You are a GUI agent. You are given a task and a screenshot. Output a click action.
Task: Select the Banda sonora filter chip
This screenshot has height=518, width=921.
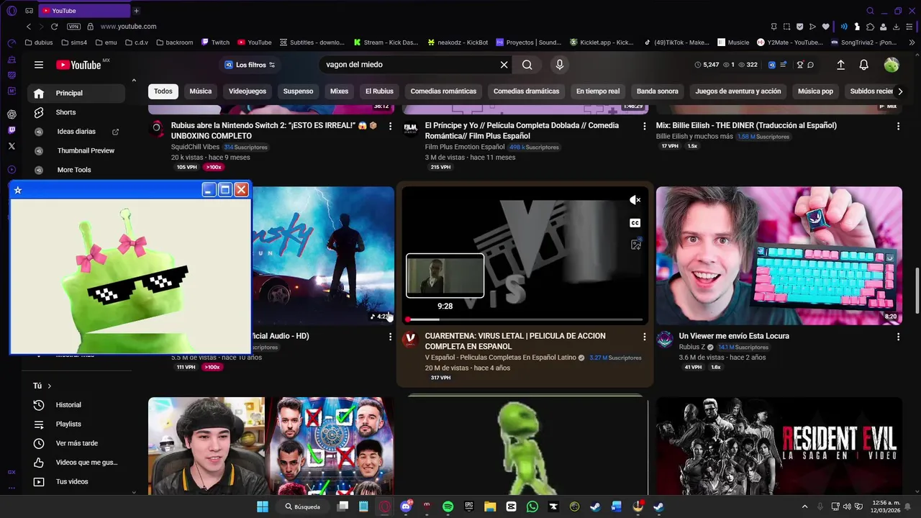click(x=658, y=91)
